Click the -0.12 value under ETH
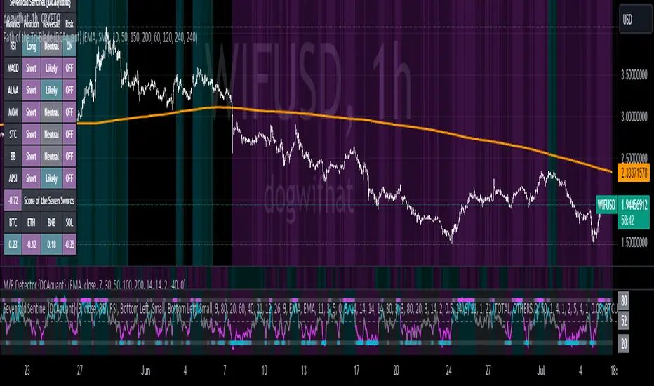Screen dimensions: 654x386 pyautogui.click(x=32, y=244)
